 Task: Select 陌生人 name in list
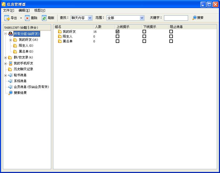click(68, 36)
